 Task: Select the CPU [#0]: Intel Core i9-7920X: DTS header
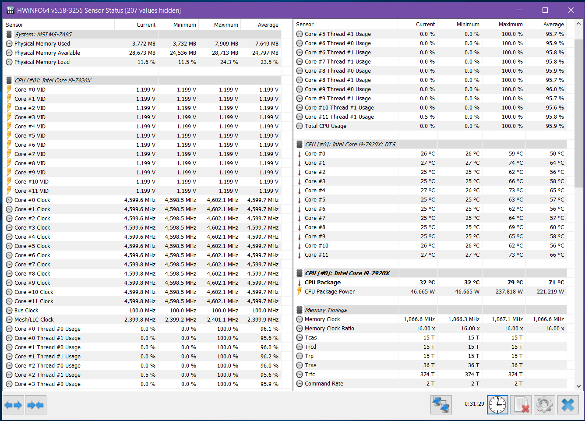point(350,144)
